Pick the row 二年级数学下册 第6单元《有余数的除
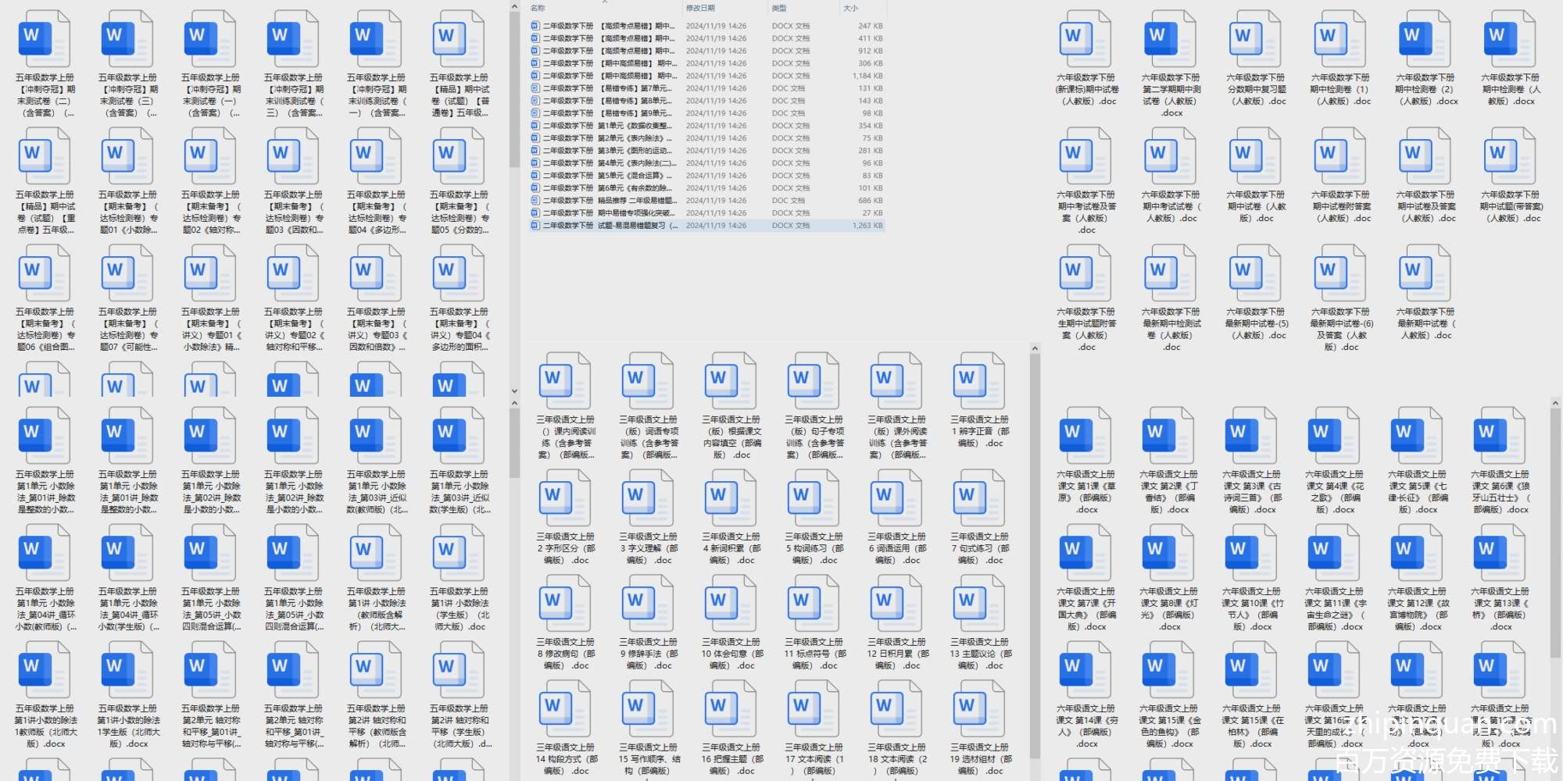This screenshot has height=781, width=1563. [x=706, y=188]
